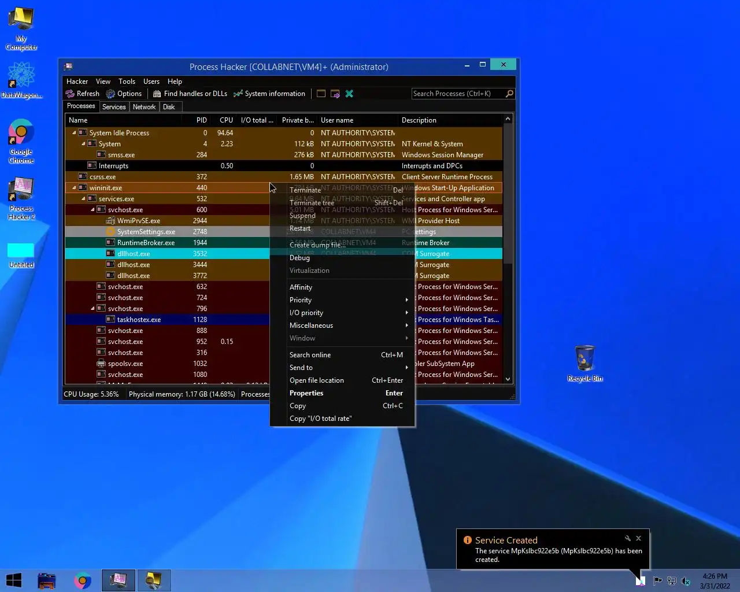Open the I/O priority submenu
The image size is (740, 592).
tap(342, 313)
